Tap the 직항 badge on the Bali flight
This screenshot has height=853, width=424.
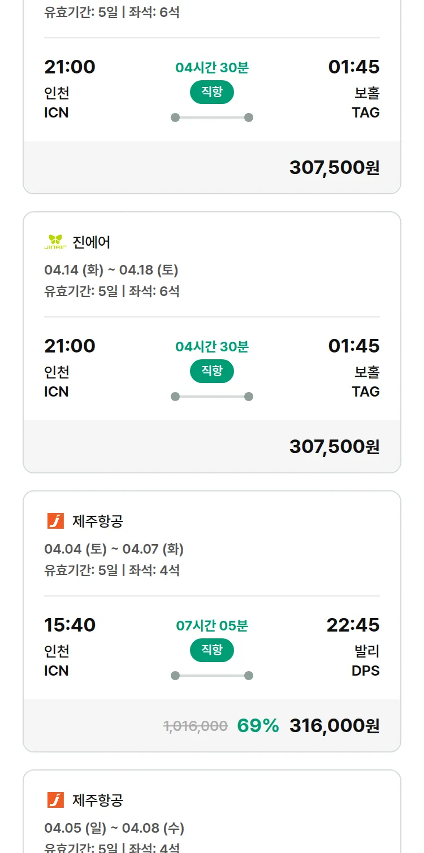[212, 650]
